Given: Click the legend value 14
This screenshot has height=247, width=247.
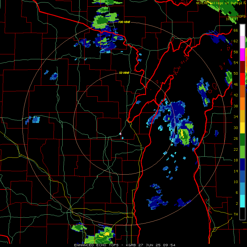Looking at the screenshot, I should [x=236, y=171].
